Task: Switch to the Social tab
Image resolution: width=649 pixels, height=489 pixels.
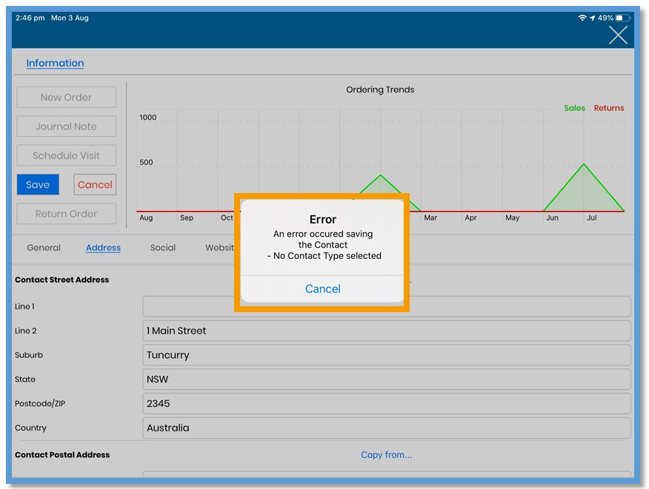Action: click(x=163, y=248)
